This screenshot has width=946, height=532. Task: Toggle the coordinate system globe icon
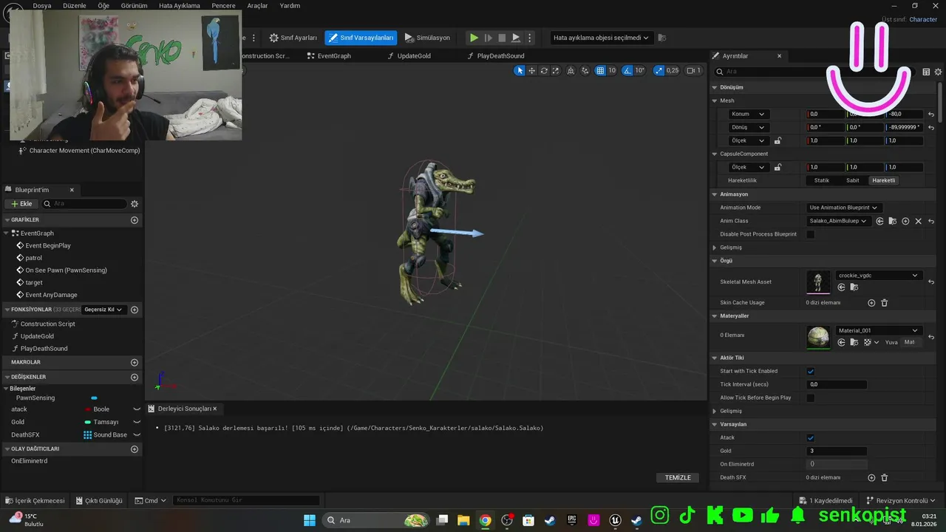click(x=571, y=71)
